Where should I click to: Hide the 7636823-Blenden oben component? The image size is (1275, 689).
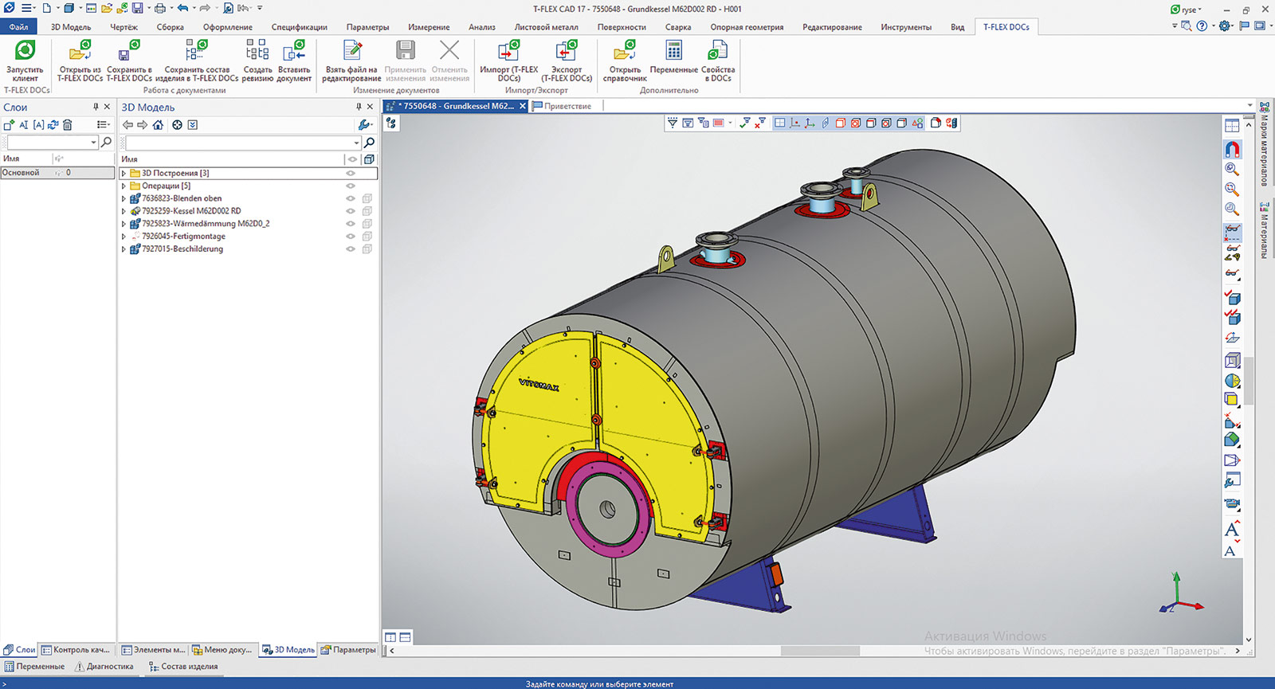(x=350, y=198)
